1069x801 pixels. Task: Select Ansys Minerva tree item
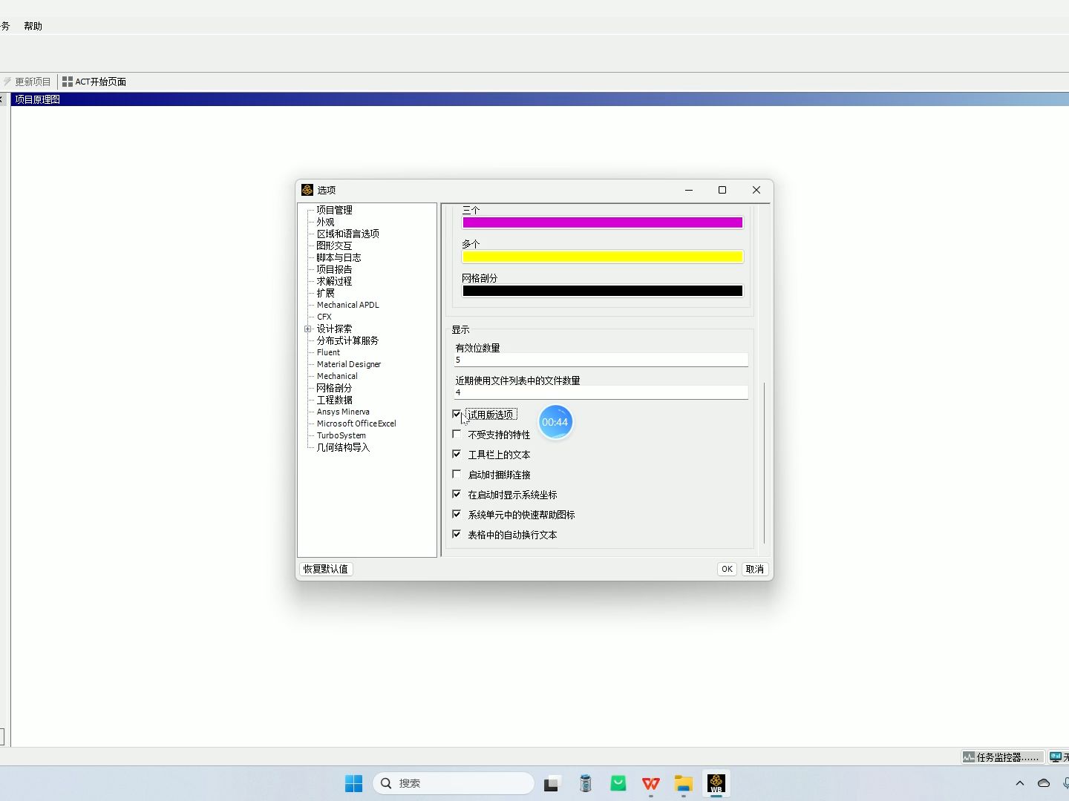tap(344, 412)
